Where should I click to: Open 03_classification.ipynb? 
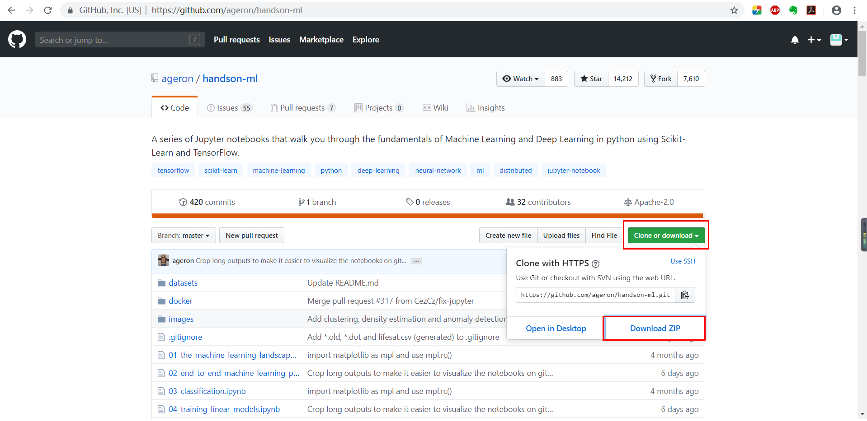tap(207, 391)
